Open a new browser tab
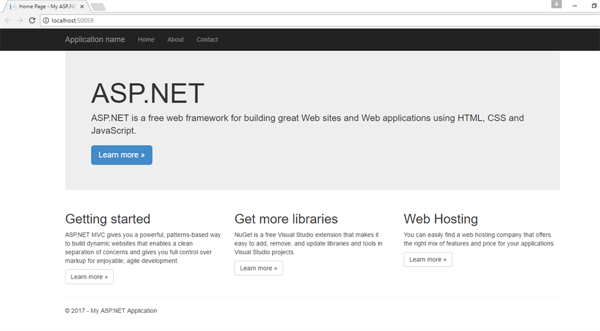Screen dimensions: 600x331 coord(98,7)
